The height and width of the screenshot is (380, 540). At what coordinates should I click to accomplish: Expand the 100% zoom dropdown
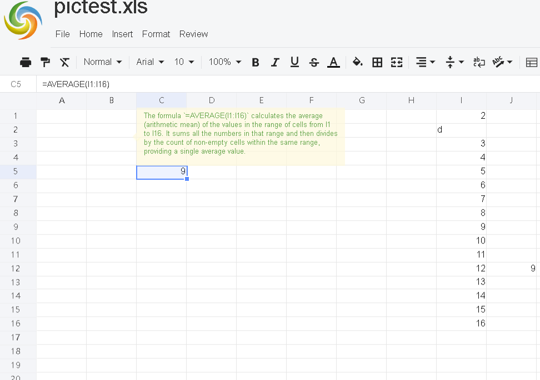225,62
